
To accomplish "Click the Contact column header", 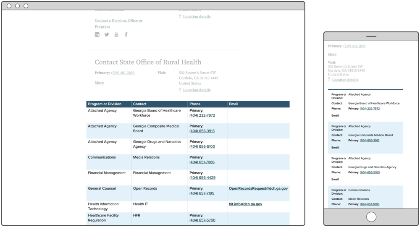I will [159, 104].
